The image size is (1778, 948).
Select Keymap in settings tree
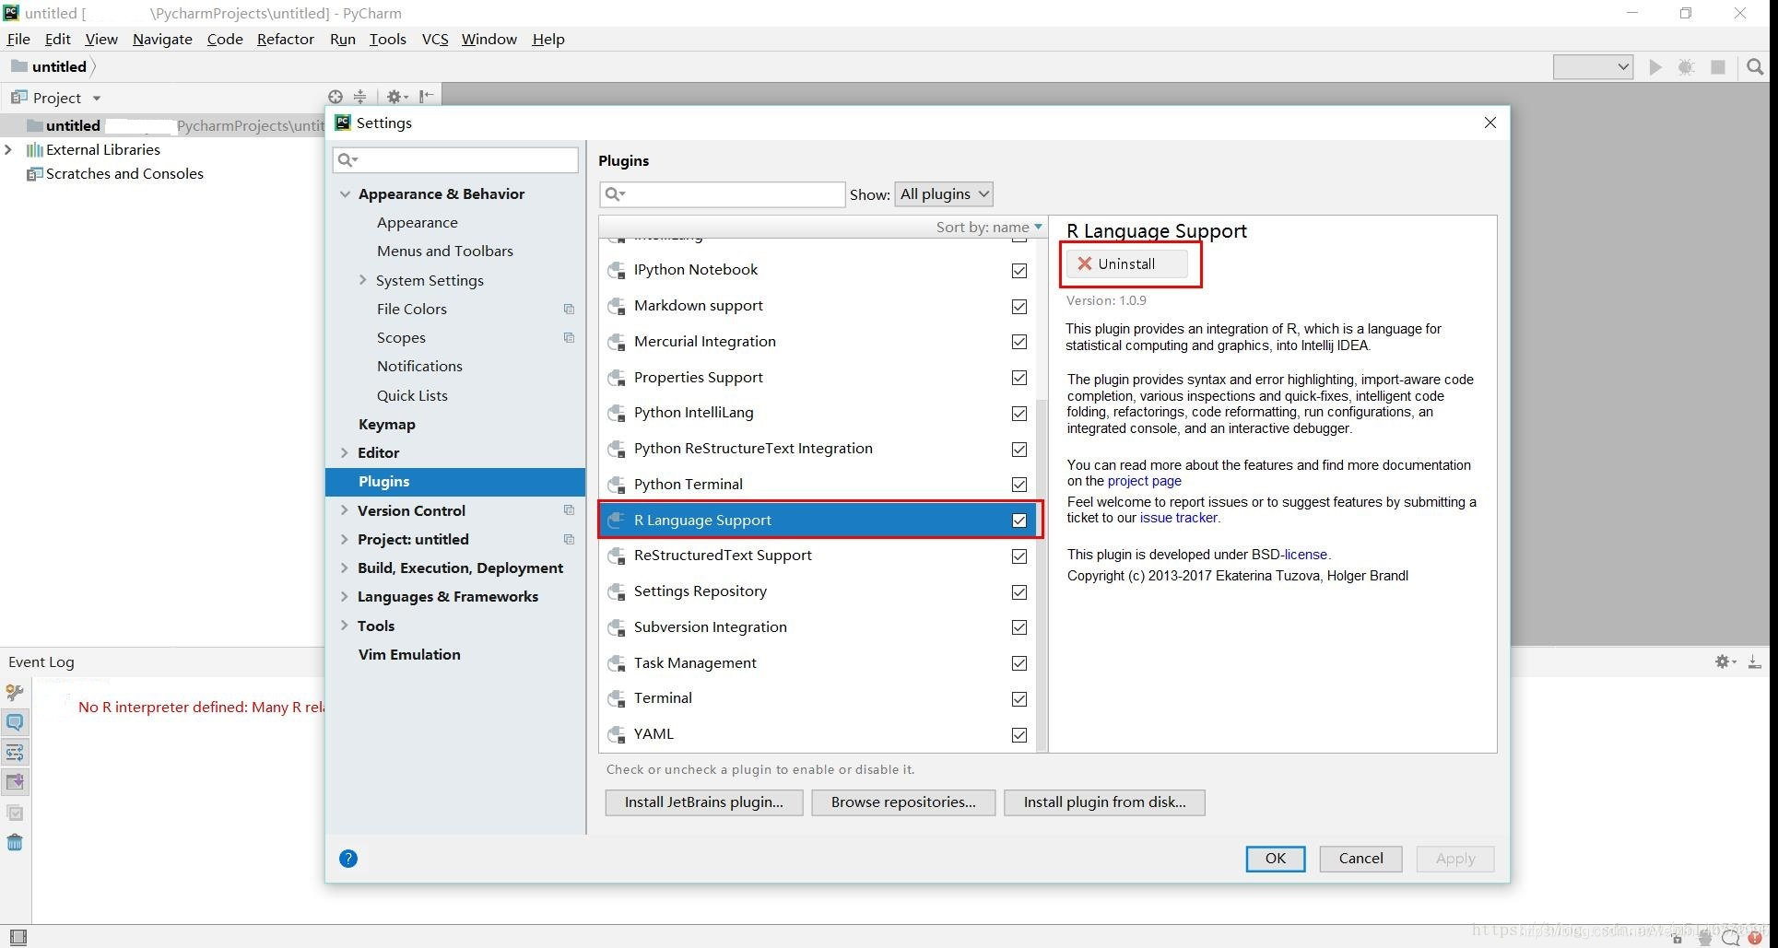click(387, 425)
